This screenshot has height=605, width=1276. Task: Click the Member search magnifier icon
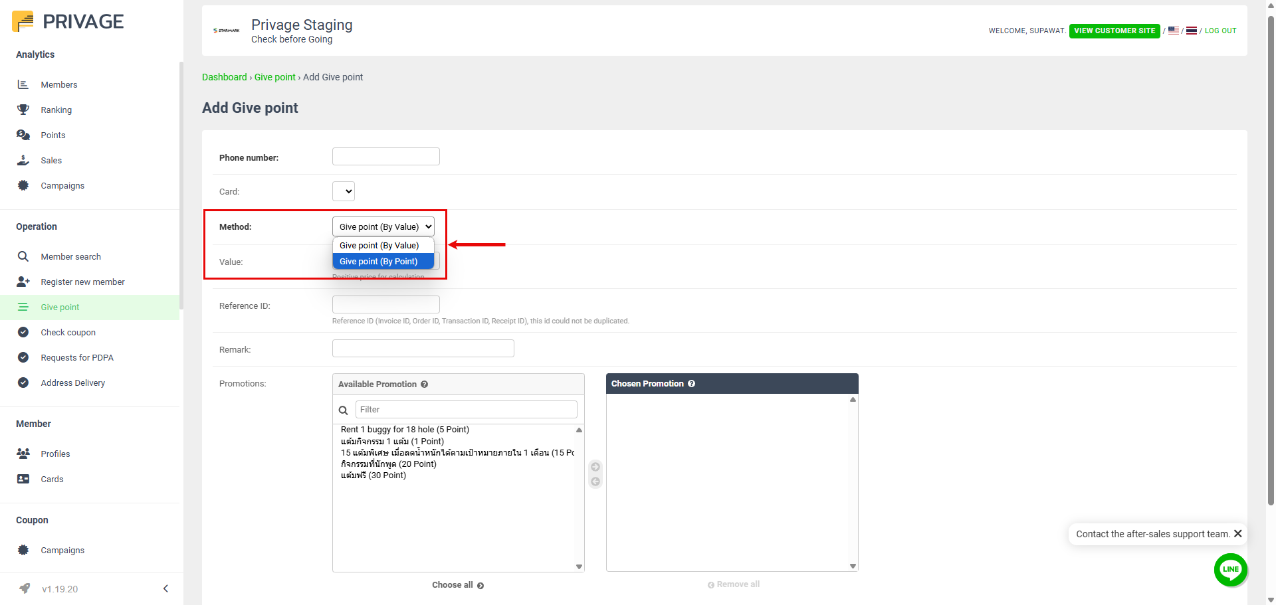23,256
